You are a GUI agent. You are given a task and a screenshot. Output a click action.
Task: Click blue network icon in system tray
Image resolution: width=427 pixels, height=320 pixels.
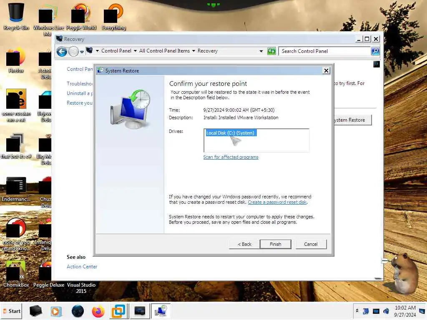(366, 311)
